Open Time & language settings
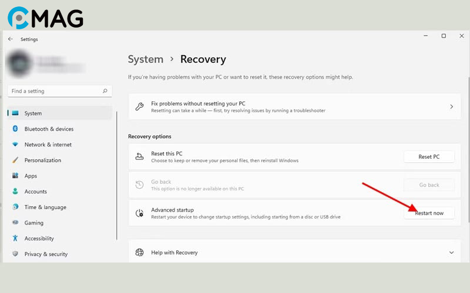 (45, 207)
